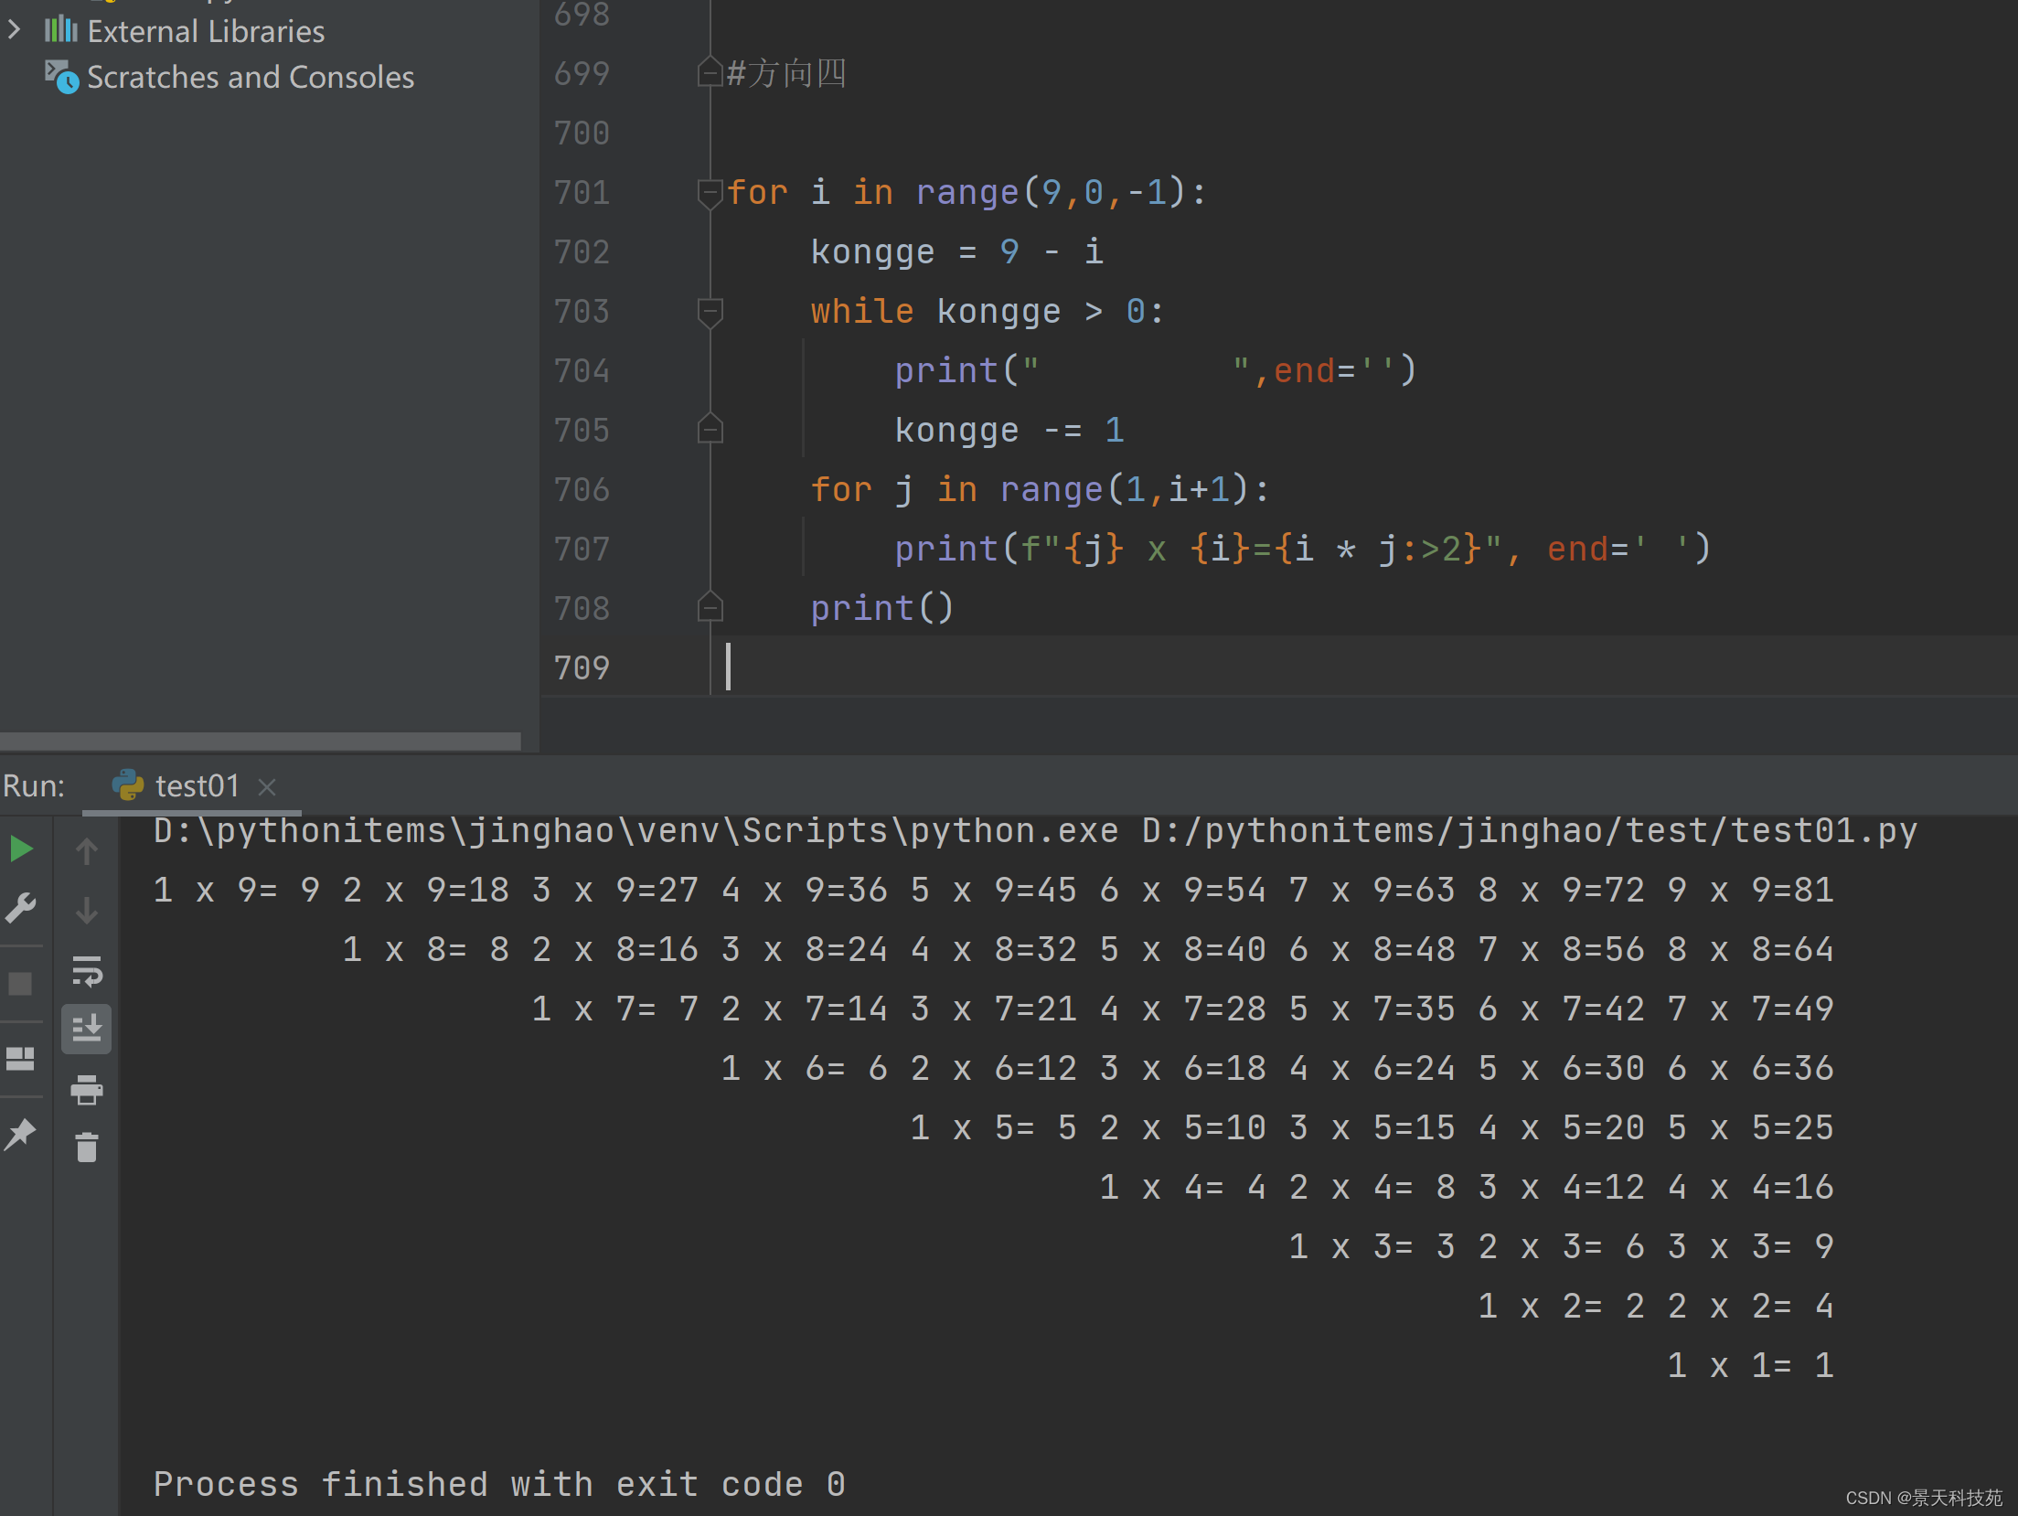2018x1516 pixels.
Task: Click line number 707 in gutter
Action: pyautogui.click(x=582, y=549)
